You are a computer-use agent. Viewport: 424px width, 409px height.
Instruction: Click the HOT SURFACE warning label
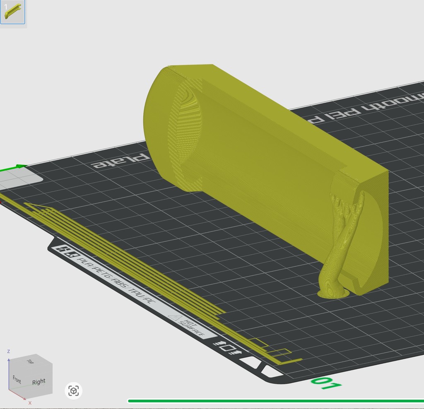point(191,326)
